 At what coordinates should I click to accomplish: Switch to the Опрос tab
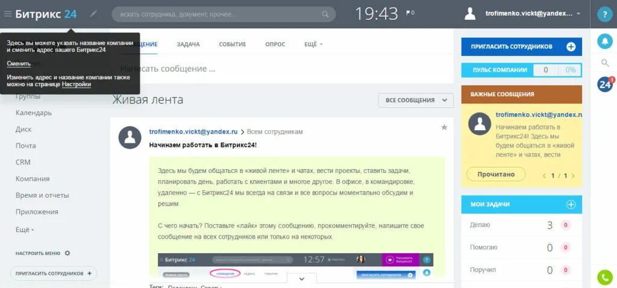(x=275, y=45)
